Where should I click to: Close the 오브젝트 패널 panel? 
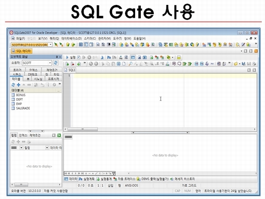[60, 57]
